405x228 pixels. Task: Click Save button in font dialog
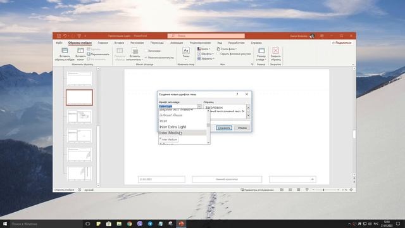(224, 128)
